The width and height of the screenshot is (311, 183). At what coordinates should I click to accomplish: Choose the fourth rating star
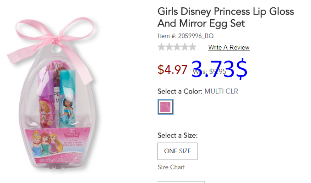pyautogui.click(x=185, y=47)
